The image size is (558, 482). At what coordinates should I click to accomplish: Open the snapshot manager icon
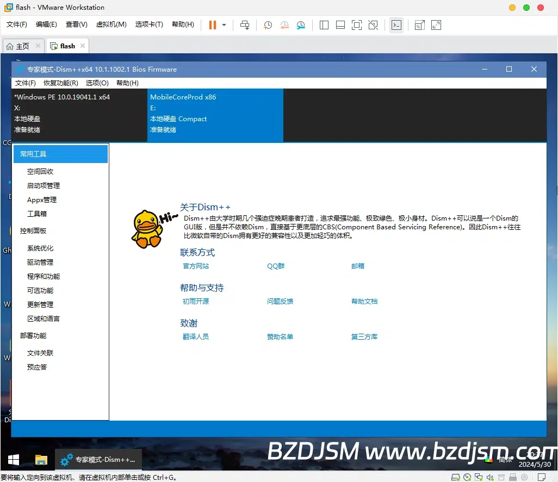[x=301, y=25]
